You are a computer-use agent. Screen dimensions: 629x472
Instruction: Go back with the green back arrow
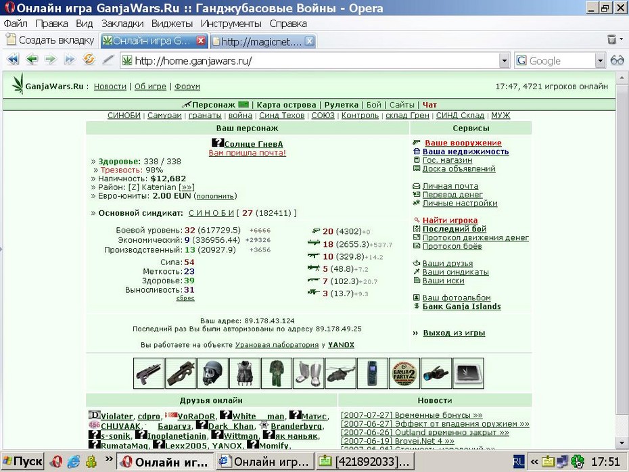(x=32, y=60)
